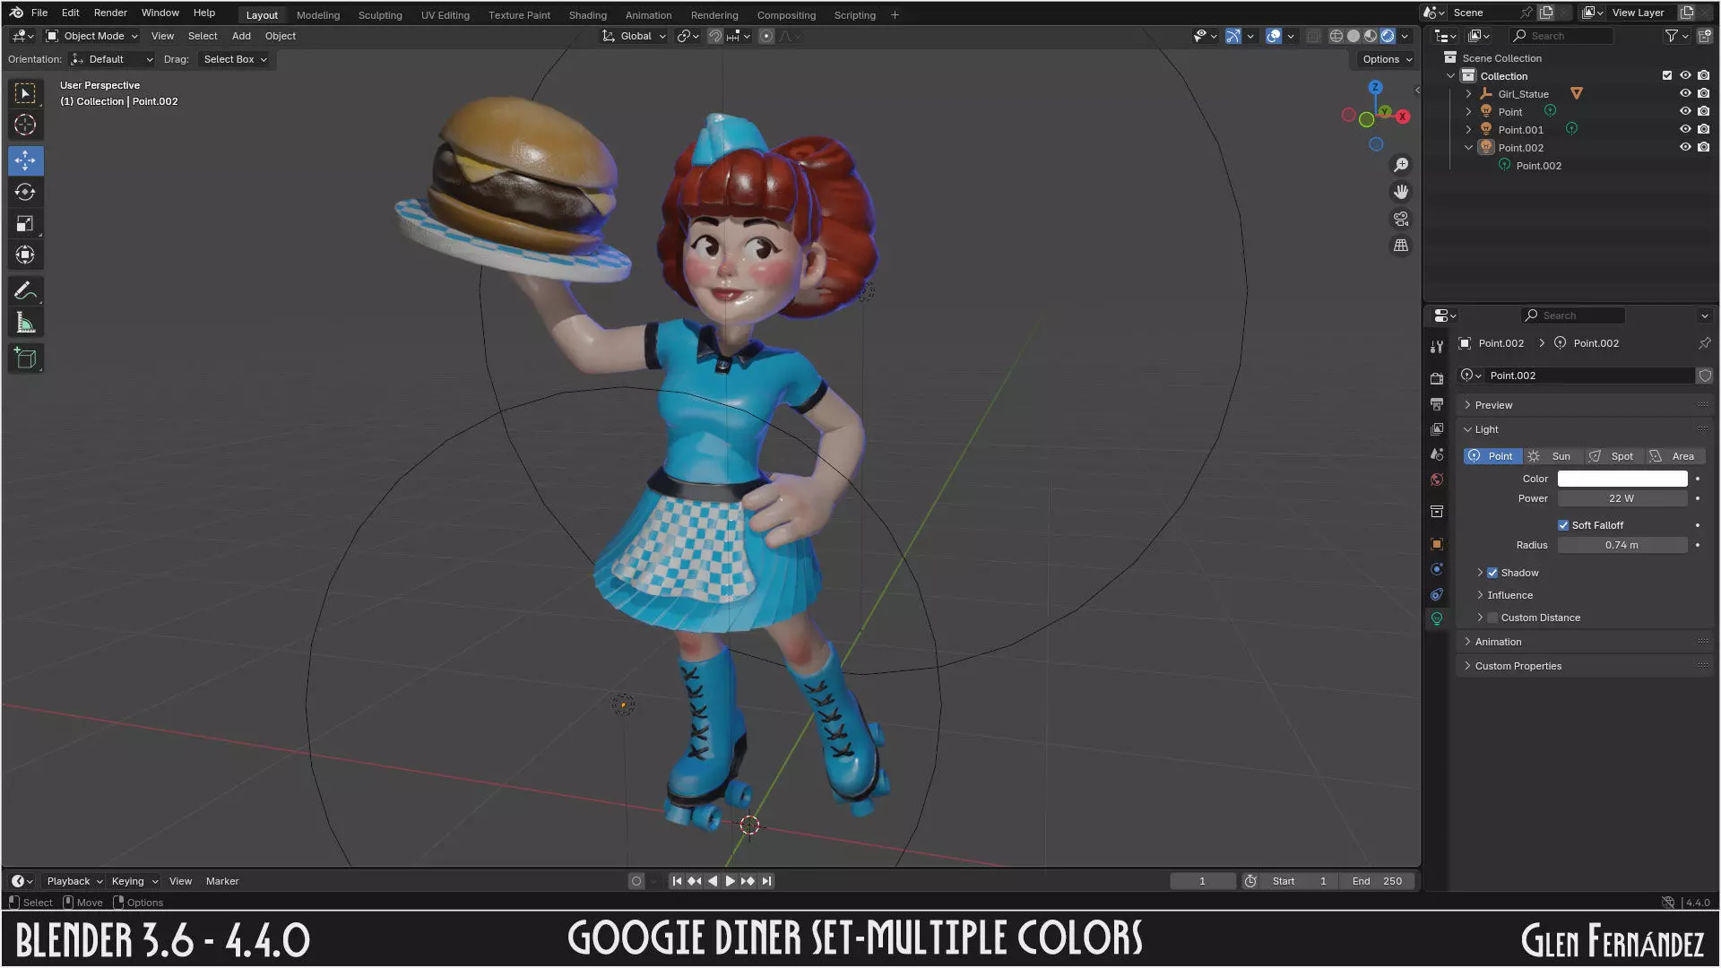Set light type to Sun
Screen dimensions: 1721x968
tap(1552, 456)
